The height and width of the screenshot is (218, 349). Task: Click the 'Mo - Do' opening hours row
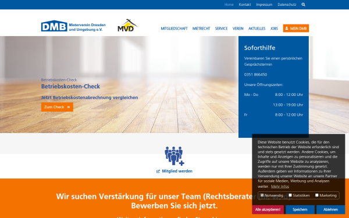click(273, 95)
